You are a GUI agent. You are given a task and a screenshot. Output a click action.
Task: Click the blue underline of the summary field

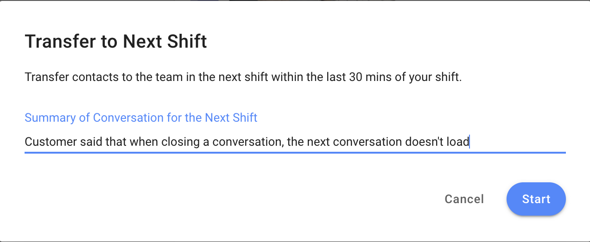(295, 152)
